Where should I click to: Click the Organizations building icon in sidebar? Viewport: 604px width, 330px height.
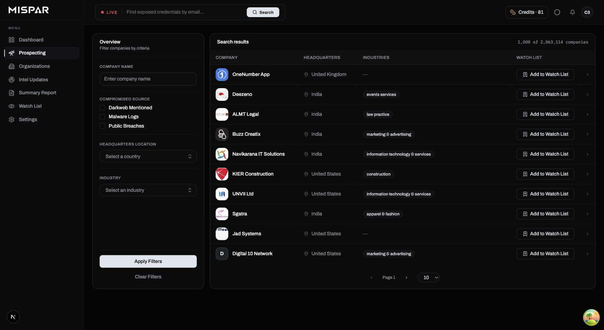pyautogui.click(x=11, y=66)
